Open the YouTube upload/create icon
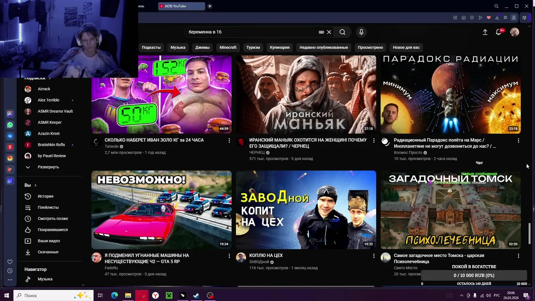The width and height of the screenshot is (535, 301). (485, 32)
